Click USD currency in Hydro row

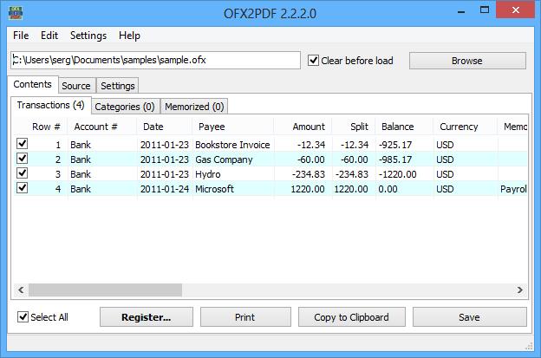click(466, 174)
